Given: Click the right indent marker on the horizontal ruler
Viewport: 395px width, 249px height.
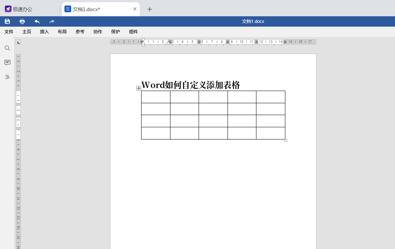Looking at the screenshot, I should tap(168, 43).
